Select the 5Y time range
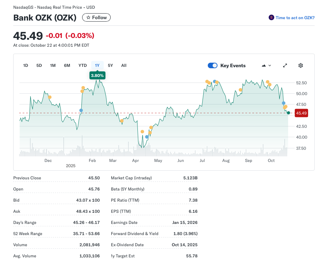 click(x=110, y=65)
